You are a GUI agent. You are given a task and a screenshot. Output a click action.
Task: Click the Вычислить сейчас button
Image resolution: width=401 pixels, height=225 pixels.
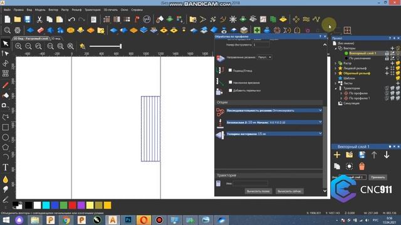click(x=289, y=191)
